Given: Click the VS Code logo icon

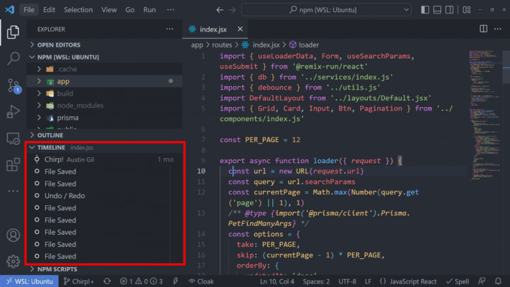Looking at the screenshot, I should pyautogui.click(x=10, y=9).
